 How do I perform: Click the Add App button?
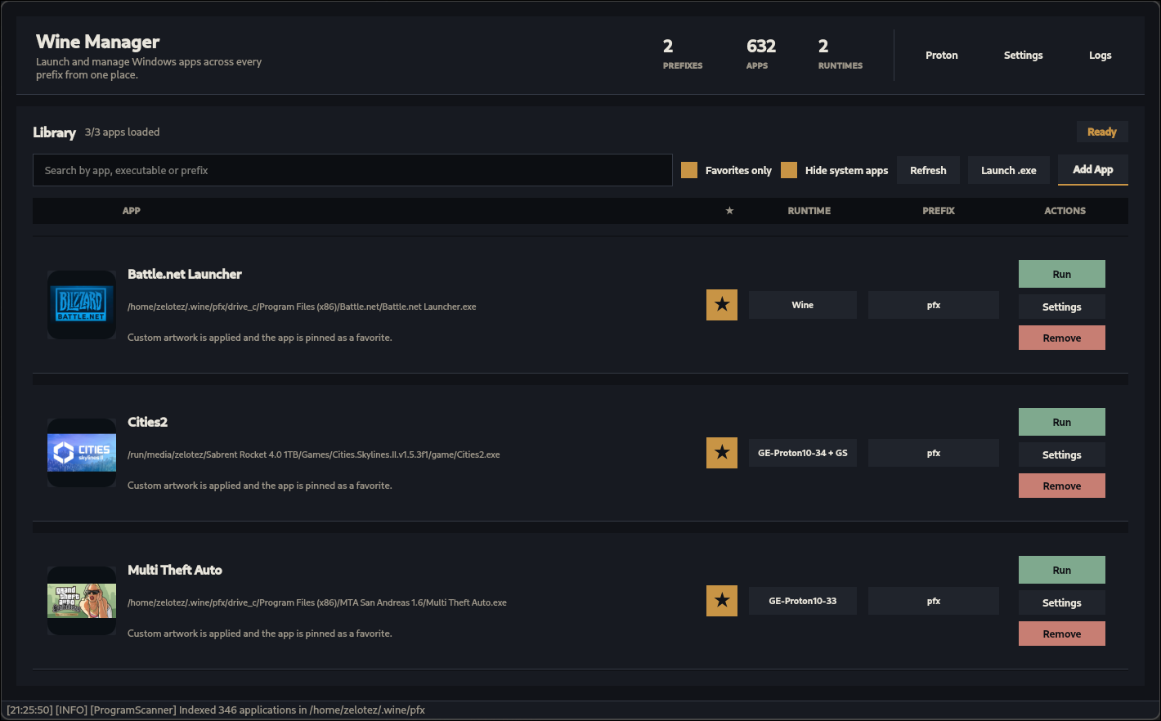click(1093, 169)
